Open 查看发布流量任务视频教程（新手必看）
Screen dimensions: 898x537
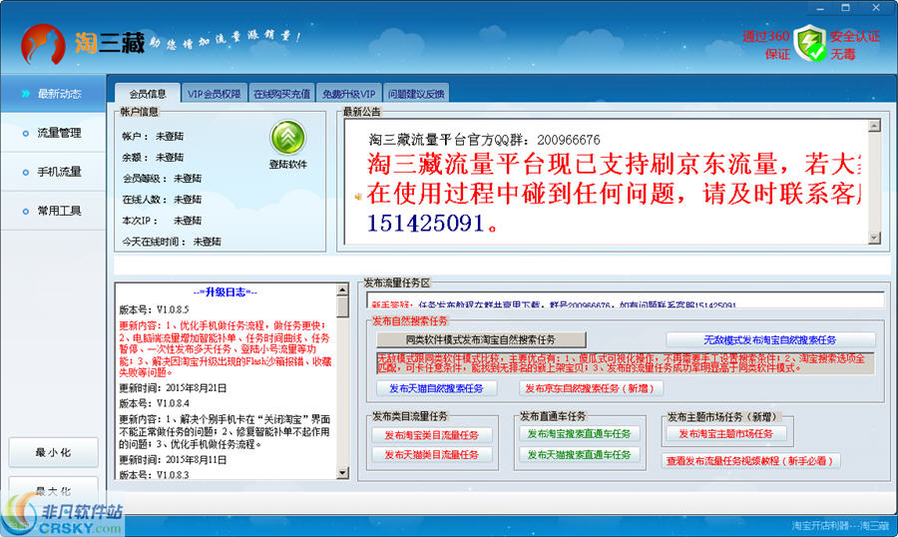tap(750, 461)
